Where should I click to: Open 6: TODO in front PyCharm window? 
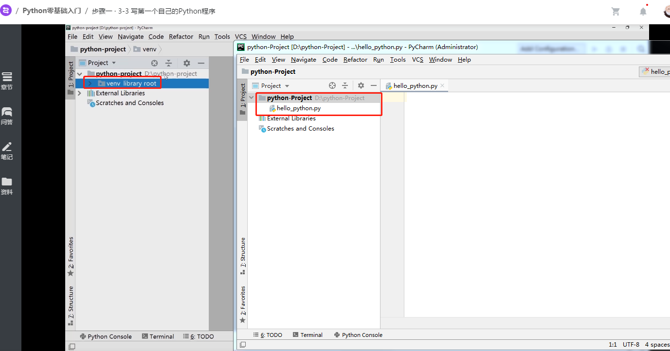point(268,335)
